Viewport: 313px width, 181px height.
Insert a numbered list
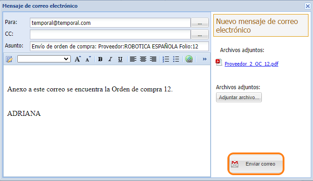coord(166,59)
